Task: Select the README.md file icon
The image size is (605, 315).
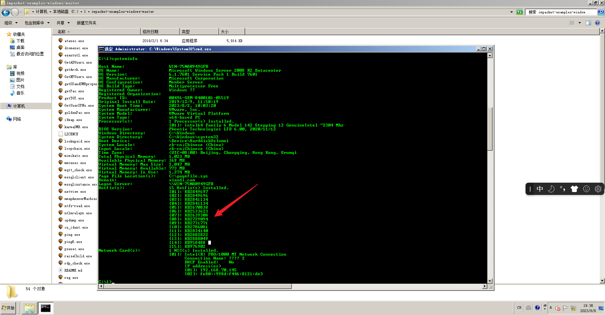Action: click(x=61, y=270)
